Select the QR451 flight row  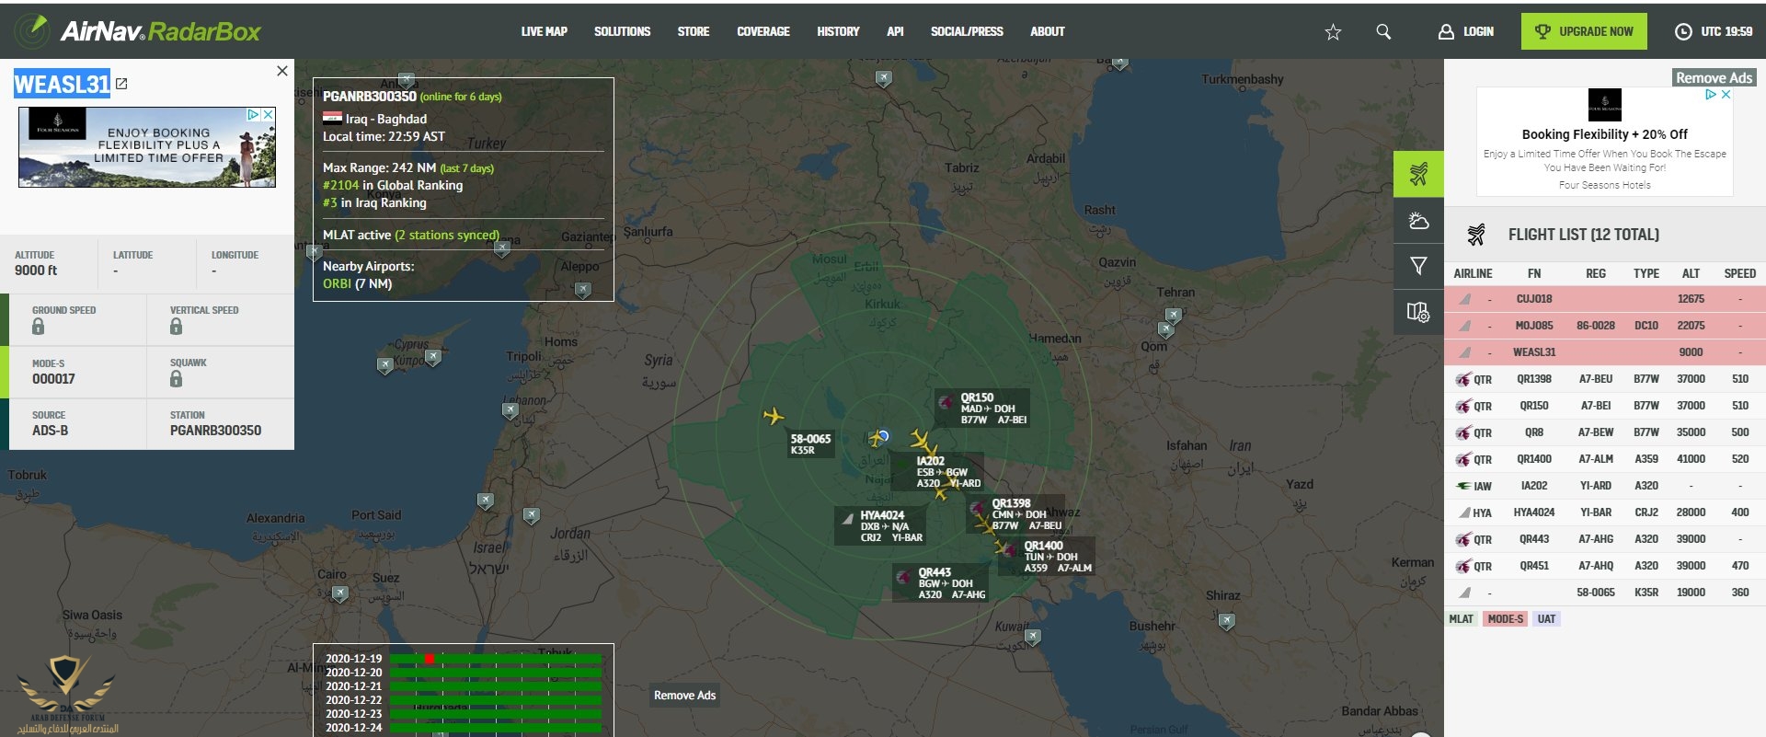[1605, 566]
